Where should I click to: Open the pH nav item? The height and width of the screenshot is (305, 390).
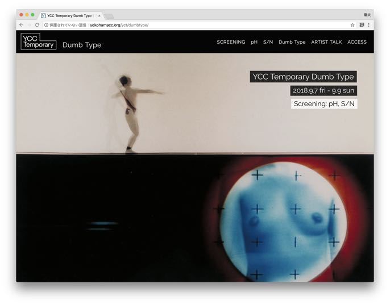pyautogui.click(x=254, y=42)
